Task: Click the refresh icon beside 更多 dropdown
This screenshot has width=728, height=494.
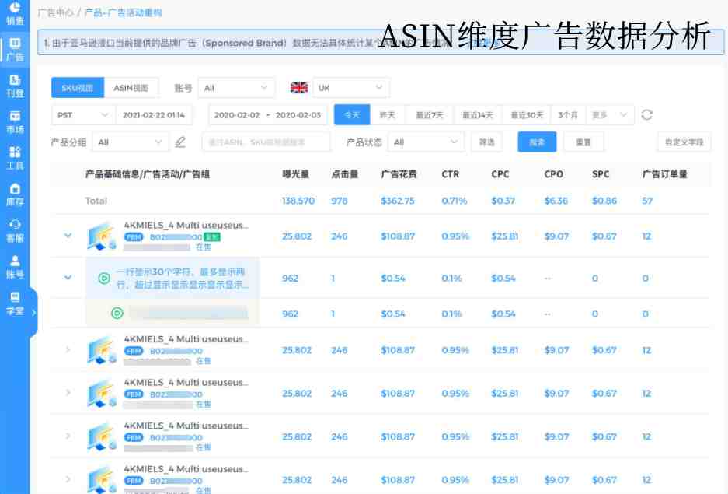Action: tap(646, 115)
